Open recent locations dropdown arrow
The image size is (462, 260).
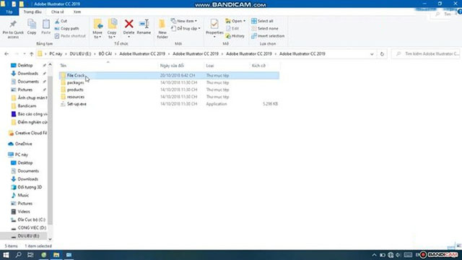(x=24, y=54)
